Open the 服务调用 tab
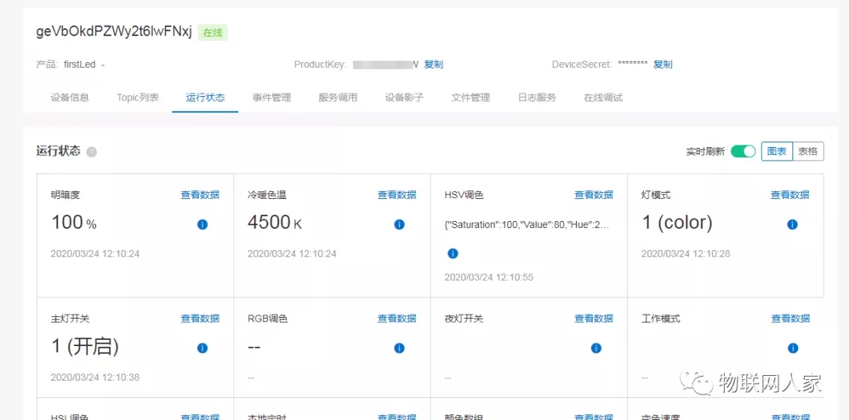 [338, 98]
